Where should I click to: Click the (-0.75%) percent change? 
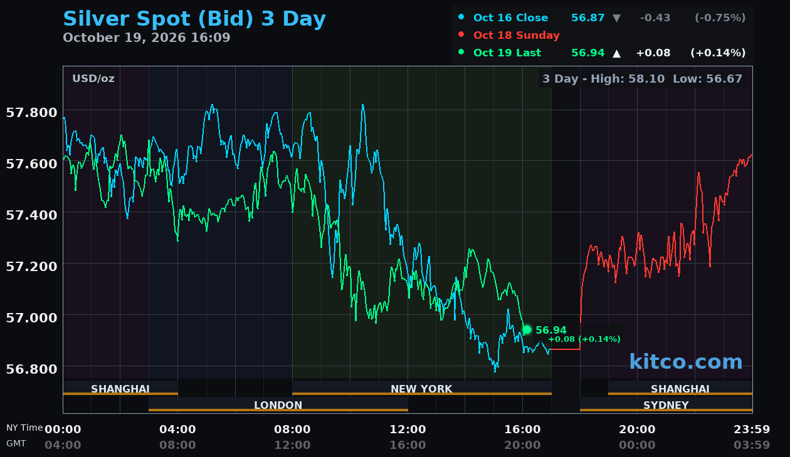[720, 18]
